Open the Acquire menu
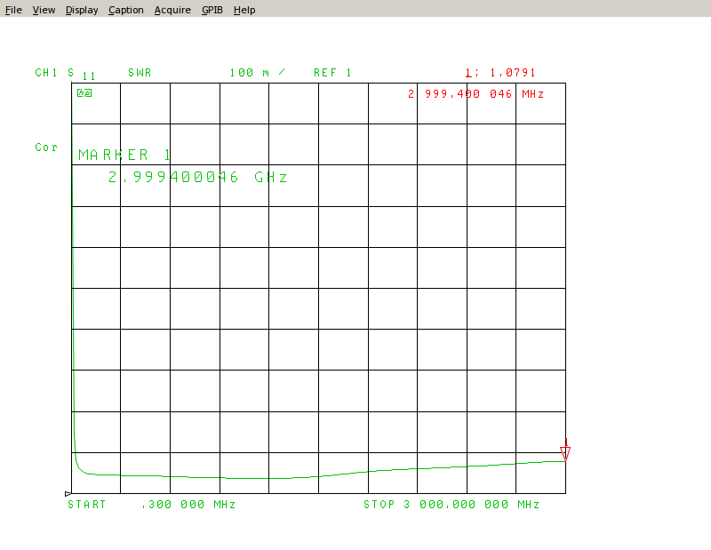711x550 pixels. pyautogui.click(x=172, y=10)
